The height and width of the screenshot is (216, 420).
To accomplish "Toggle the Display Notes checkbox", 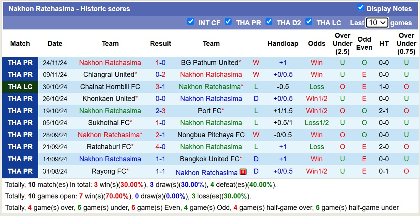I will pos(360,8).
